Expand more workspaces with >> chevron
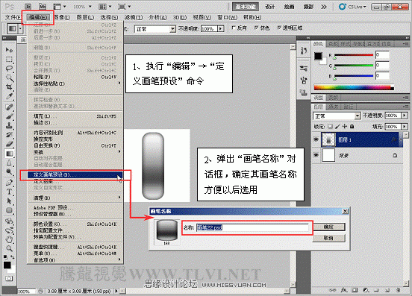 (x=324, y=7)
